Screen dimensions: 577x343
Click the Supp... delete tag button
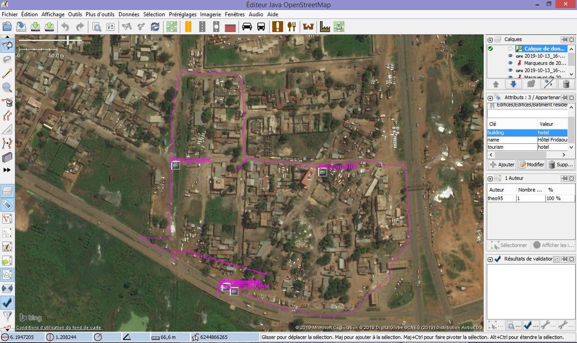tap(561, 165)
